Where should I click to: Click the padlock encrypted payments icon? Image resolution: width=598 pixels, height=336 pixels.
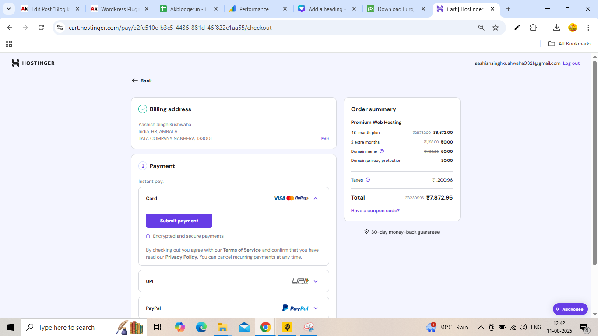coord(148,236)
